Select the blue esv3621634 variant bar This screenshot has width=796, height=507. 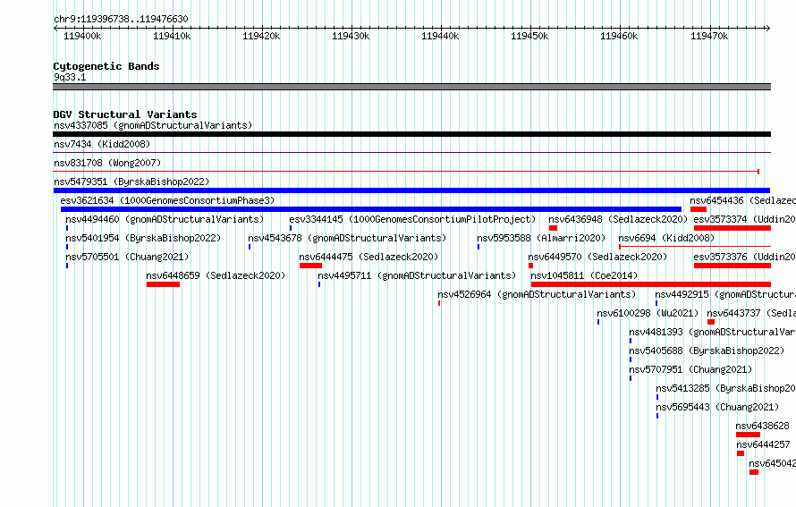pyautogui.click(x=371, y=209)
